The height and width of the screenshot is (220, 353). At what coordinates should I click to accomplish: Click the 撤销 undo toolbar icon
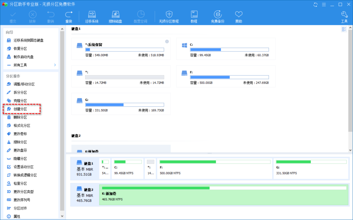tap(51, 17)
